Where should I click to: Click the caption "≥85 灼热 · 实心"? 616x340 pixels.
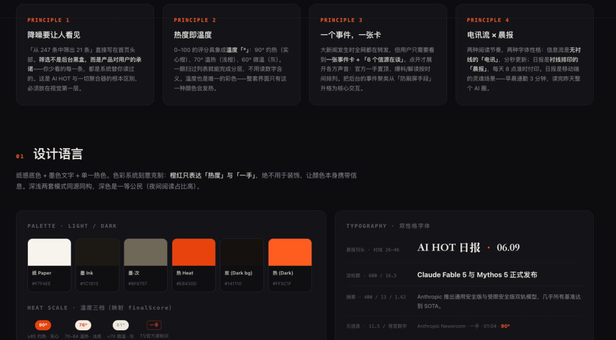coord(43,336)
